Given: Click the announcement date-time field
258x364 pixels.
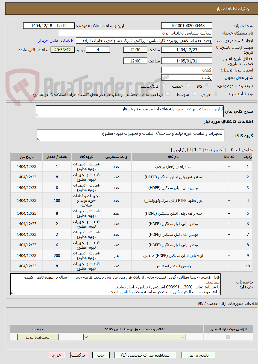Looking at the screenshot, I should (49, 26).
